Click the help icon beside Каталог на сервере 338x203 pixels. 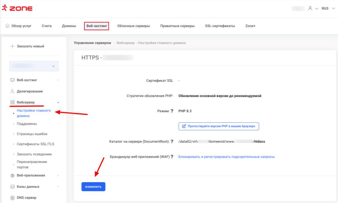[172, 142]
